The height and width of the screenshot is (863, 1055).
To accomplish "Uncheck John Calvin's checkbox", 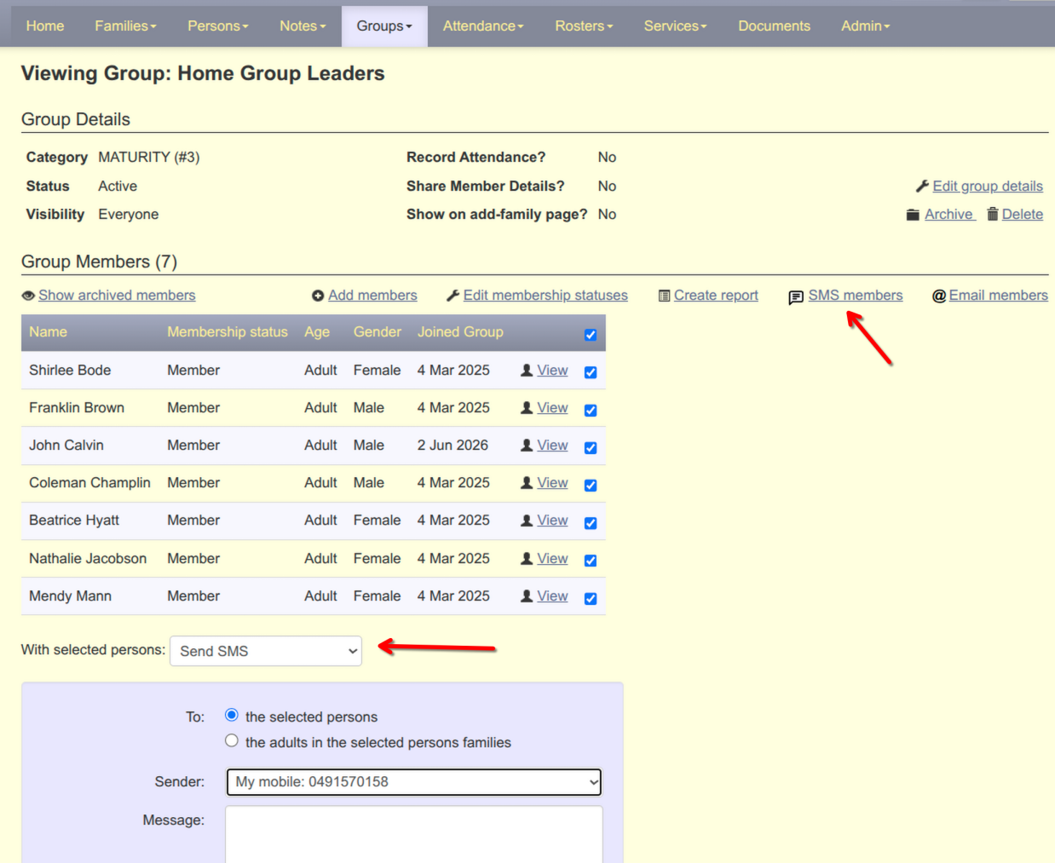I will pyautogui.click(x=591, y=447).
